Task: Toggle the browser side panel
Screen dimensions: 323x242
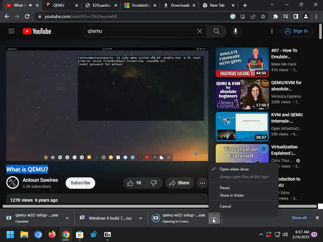Action: [x=296, y=16]
